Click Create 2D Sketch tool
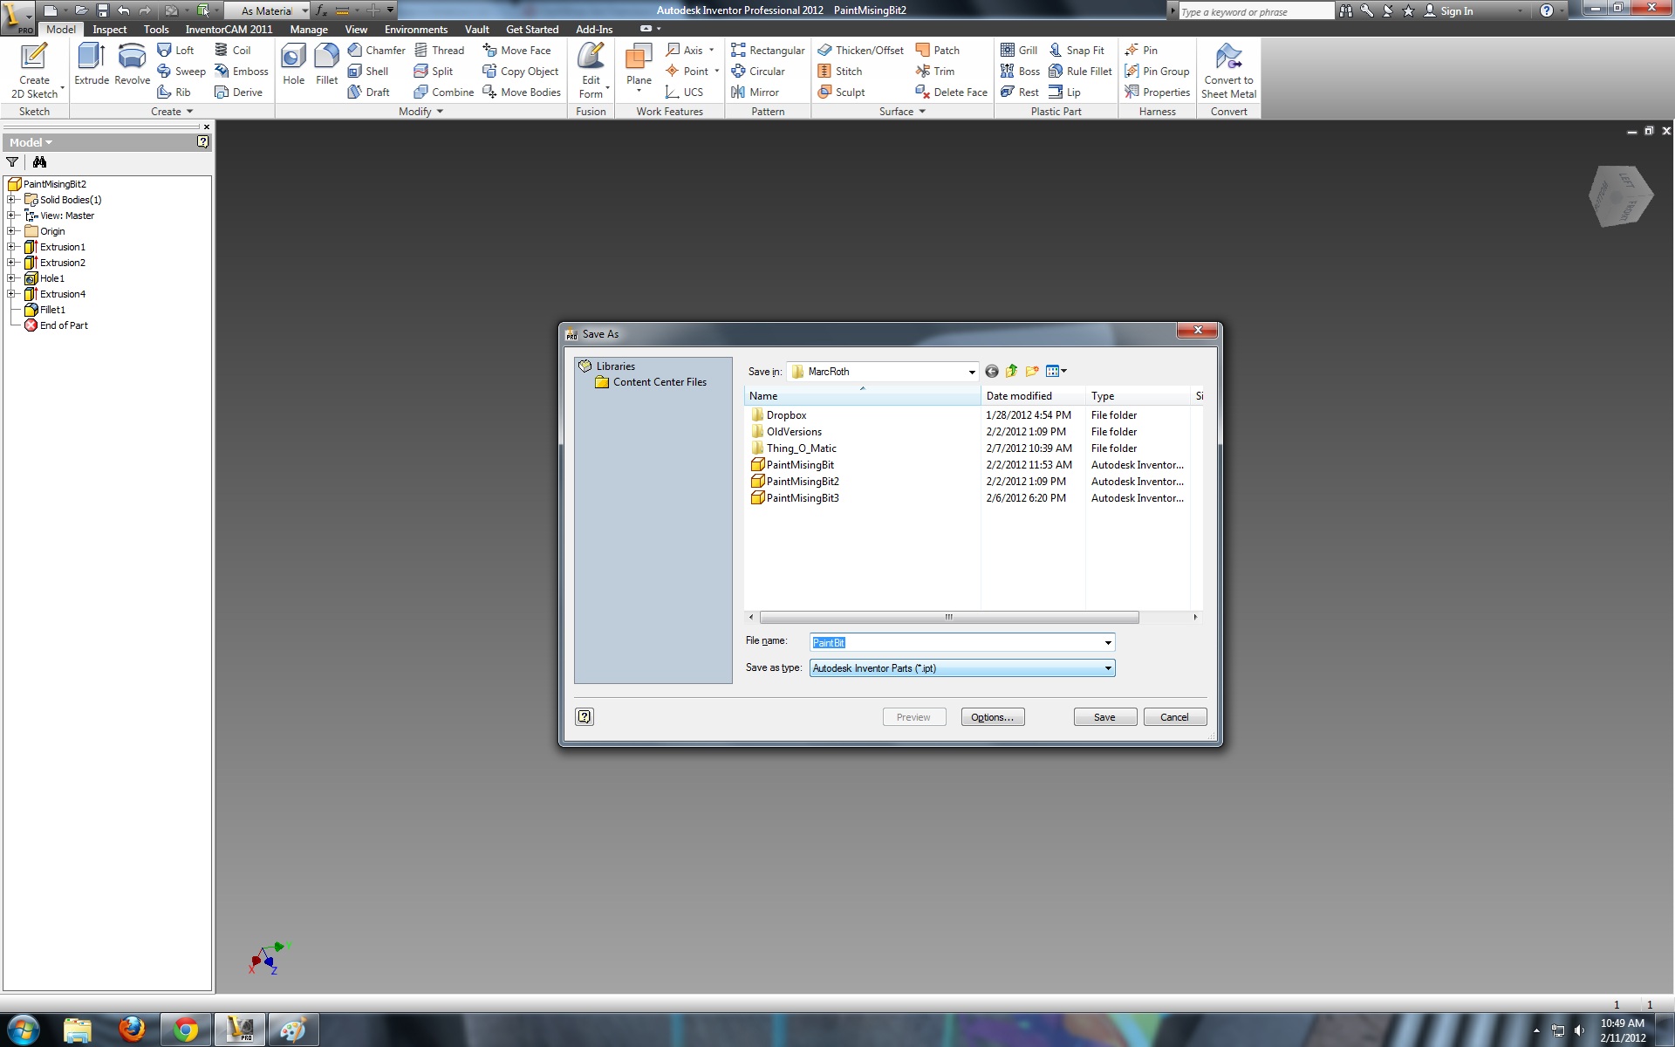The image size is (1675, 1047). coord(34,71)
